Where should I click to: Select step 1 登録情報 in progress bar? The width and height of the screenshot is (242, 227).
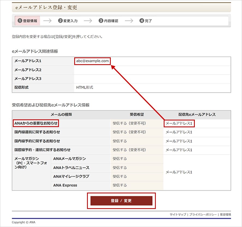[27, 21]
